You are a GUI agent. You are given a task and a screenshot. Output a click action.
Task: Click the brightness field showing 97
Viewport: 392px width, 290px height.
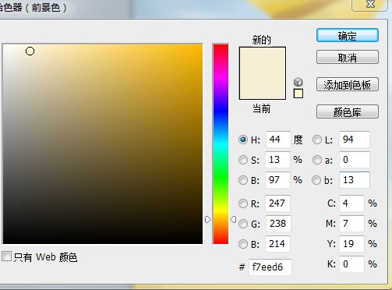coord(277,180)
